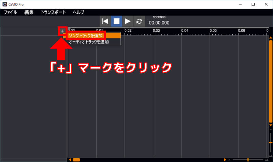
Task: Close the CeVIO Pro window
Action: tap(266, 4)
